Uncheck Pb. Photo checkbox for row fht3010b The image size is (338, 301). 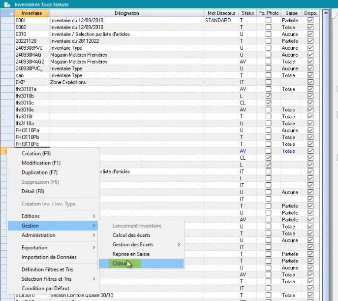pyautogui.click(x=268, y=96)
